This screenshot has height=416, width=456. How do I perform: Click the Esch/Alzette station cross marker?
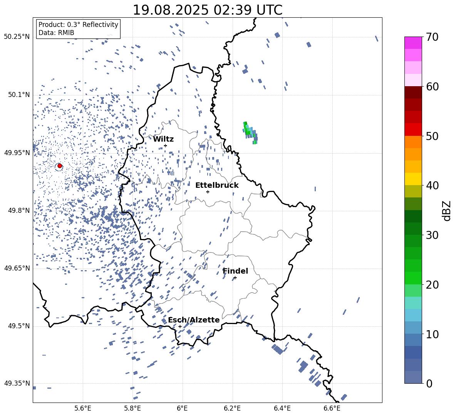point(180,326)
